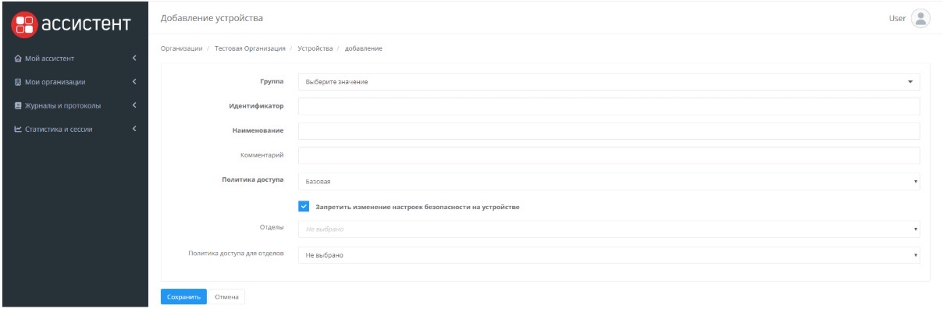
Task: Open Политика доступа для отделов dropdown
Action: [x=609, y=254]
